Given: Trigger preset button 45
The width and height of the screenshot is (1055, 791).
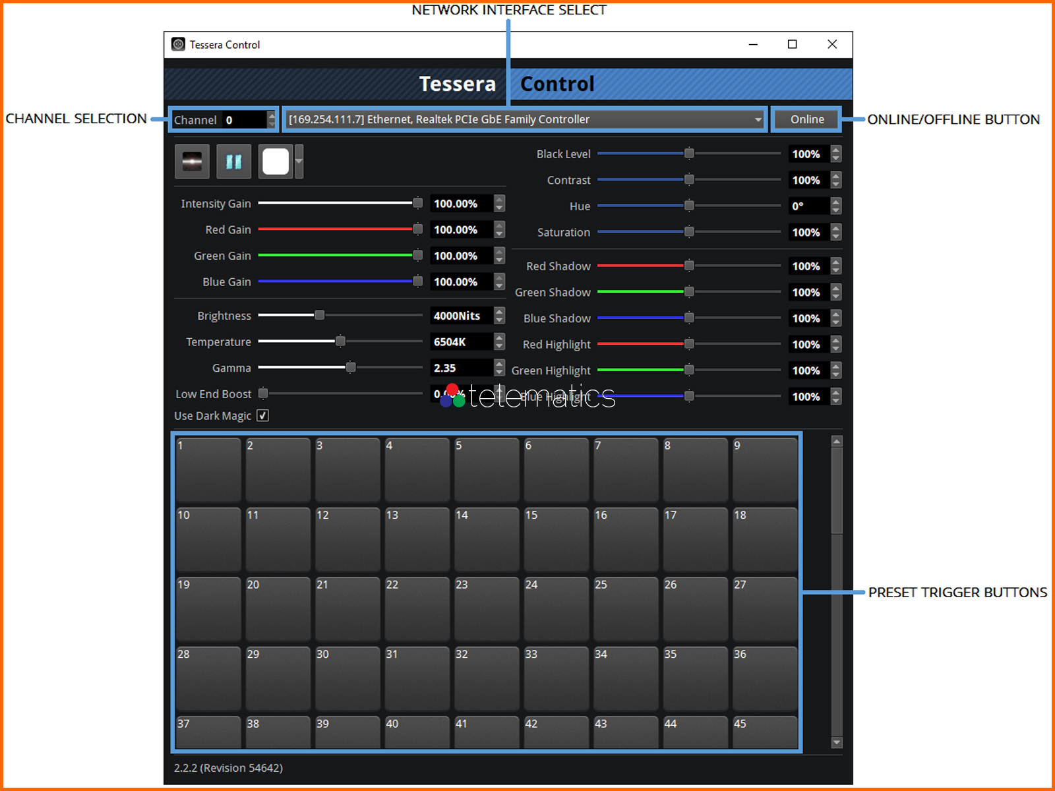Looking at the screenshot, I should (x=765, y=732).
